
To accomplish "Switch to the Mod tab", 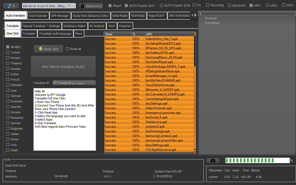I will coord(112,26).
